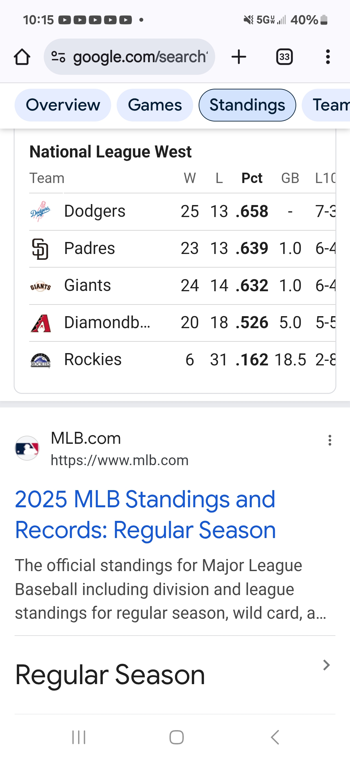Select the Standings tab
350x758 pixels.
(x=247, y=105)
